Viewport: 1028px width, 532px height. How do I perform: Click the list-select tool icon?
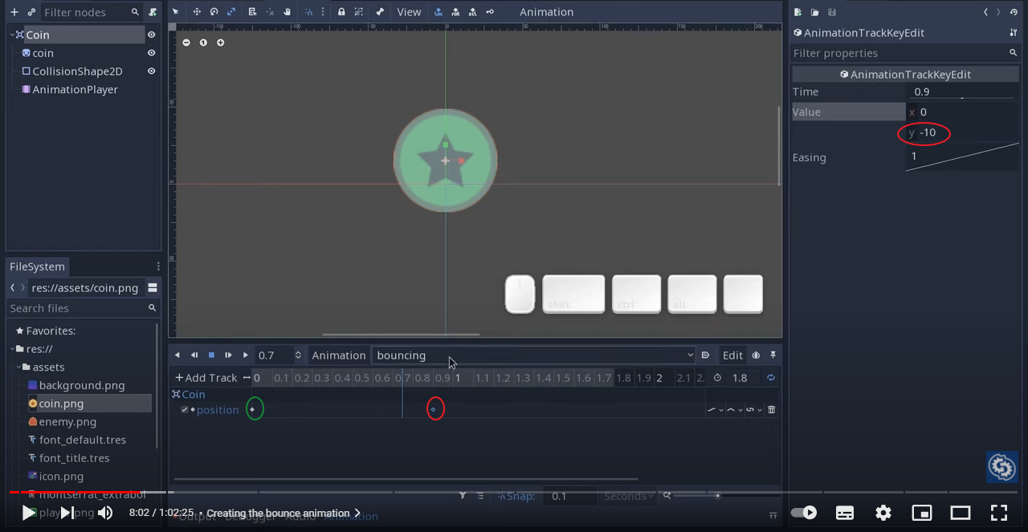(252, 12)
